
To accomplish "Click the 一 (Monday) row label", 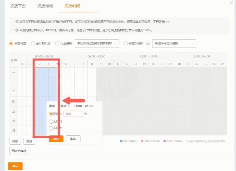I will pyautogui.click(x=14, y=72).
